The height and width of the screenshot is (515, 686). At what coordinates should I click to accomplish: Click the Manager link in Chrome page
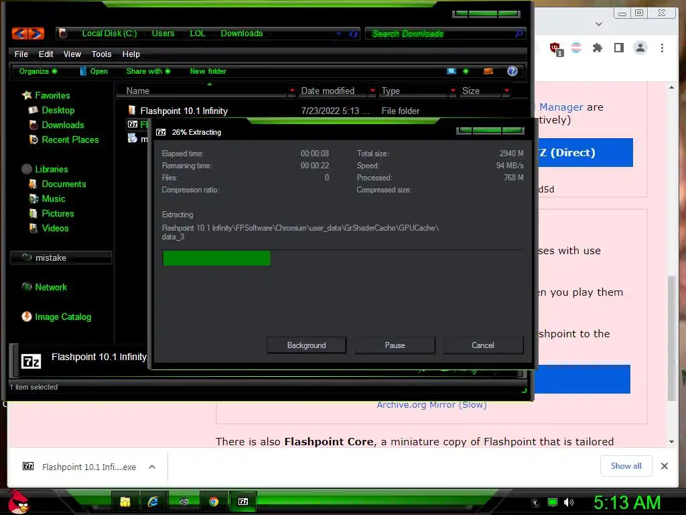tap(561, 107)
